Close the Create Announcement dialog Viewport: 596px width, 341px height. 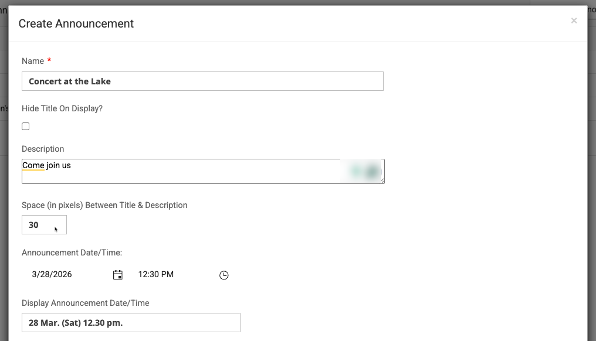pos(574,21)
